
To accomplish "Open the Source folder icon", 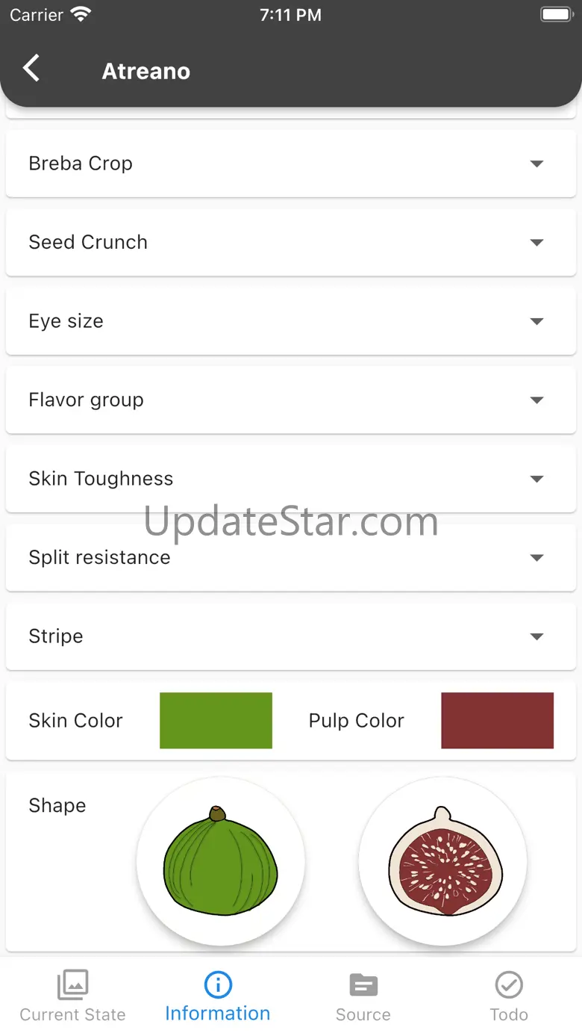I will [x=363, y=984].
